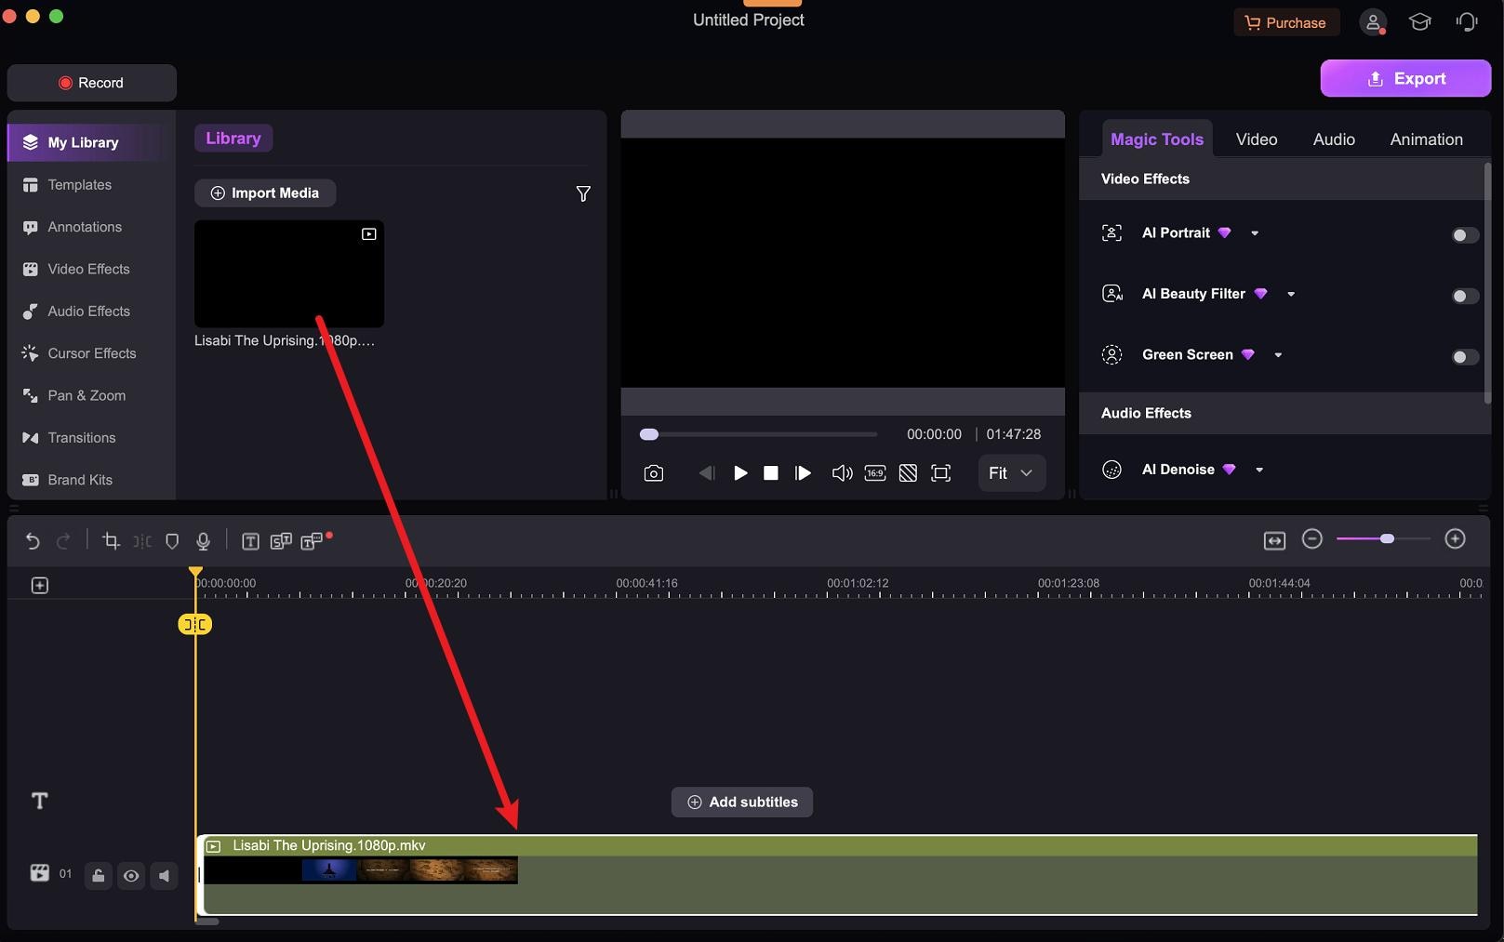The width and height of the screenshot is (1504, 942).
Task: Click the Export button
Action: point(1405,79)
